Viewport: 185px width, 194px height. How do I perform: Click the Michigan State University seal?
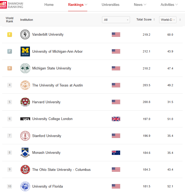click(x=25, y=68)
